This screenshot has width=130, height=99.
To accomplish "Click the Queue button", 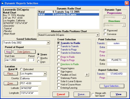I will (82, 94).
